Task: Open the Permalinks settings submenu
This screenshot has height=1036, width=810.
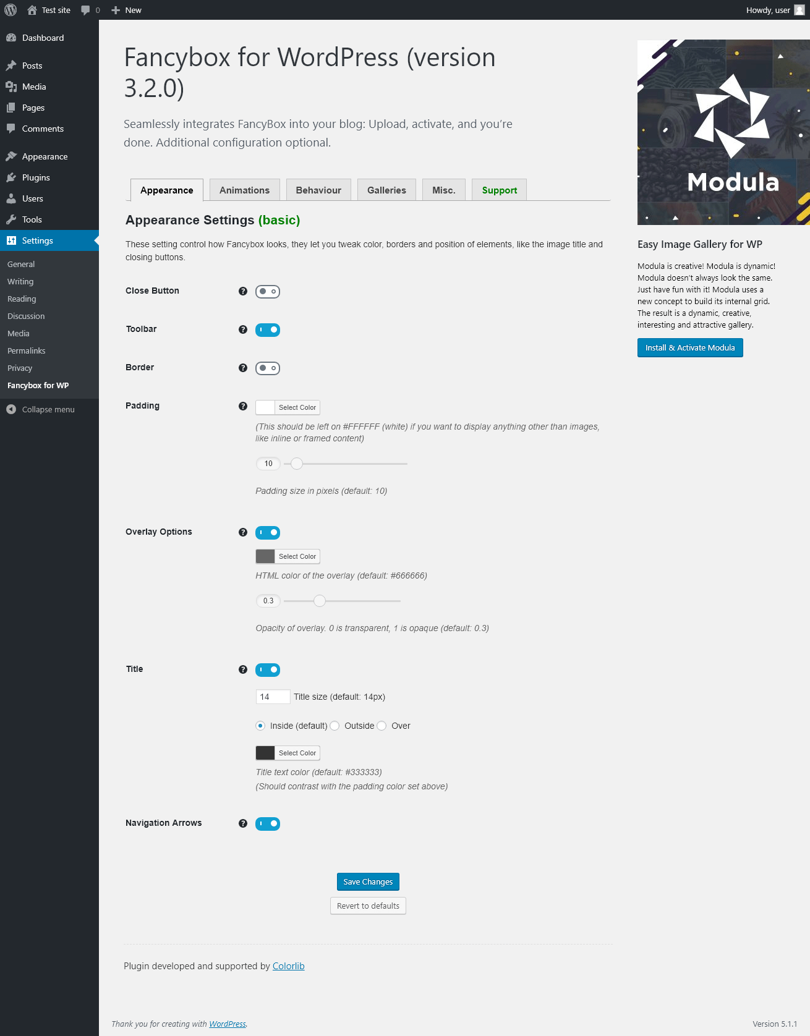Action: coord(27,350)
